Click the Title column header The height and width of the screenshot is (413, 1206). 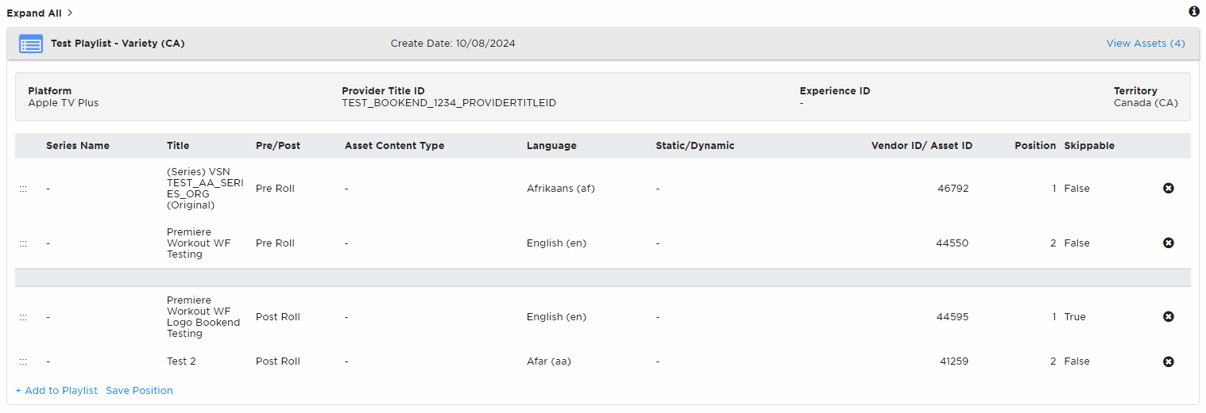click(178, 146)
